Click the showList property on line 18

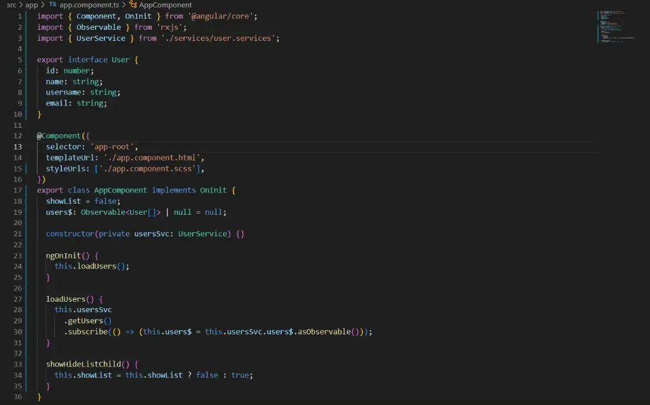click(x=63, y=201)
